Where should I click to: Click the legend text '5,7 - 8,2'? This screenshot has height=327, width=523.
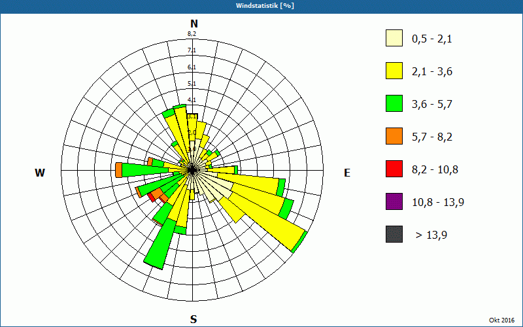coord(432,137)
